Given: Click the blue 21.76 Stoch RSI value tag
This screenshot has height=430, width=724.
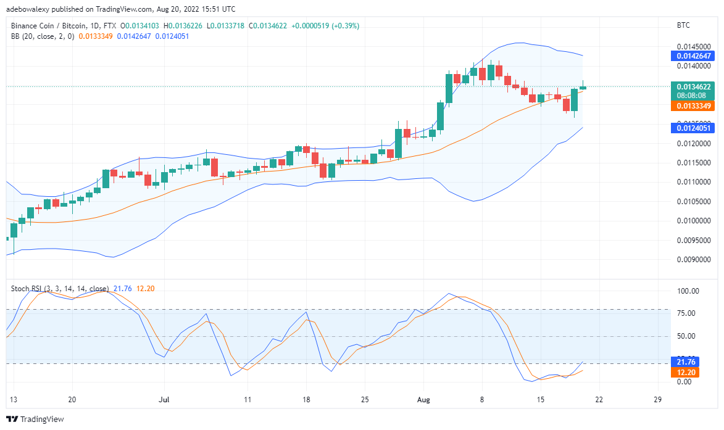Looking at the screenshot, I should pyautogui.click(x=685, y=362).
